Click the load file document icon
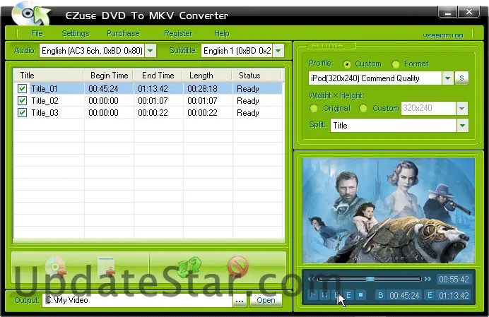Viewport: 489px width, 317px height. click(x=106, y=267)
